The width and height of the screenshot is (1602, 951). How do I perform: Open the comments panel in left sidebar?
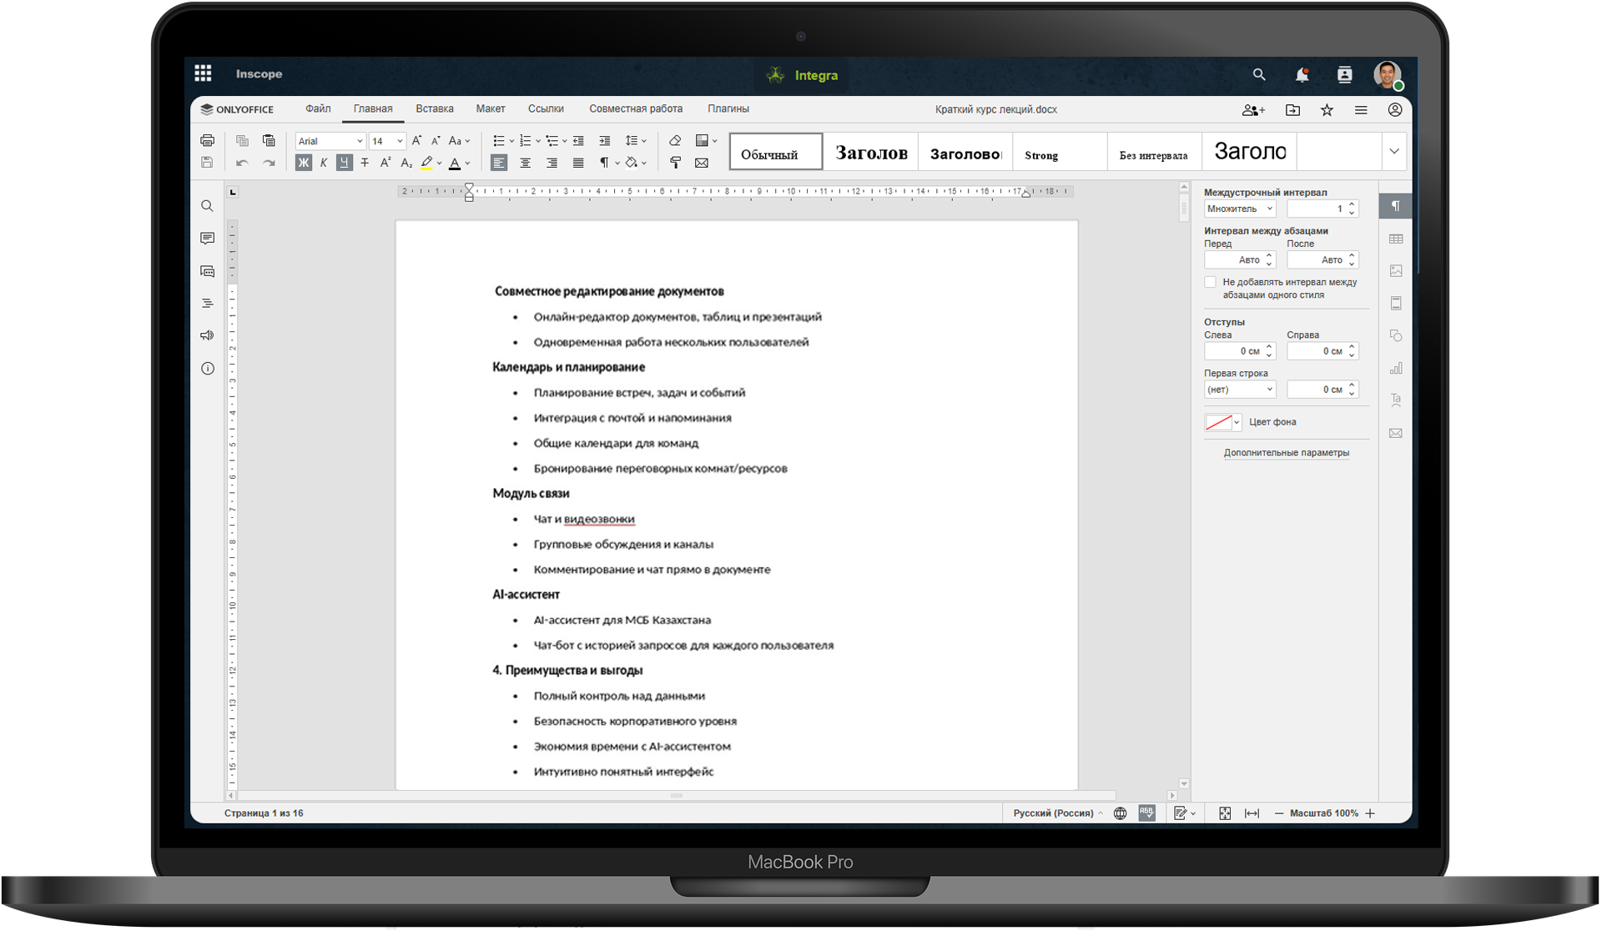[x=207, y=239]
